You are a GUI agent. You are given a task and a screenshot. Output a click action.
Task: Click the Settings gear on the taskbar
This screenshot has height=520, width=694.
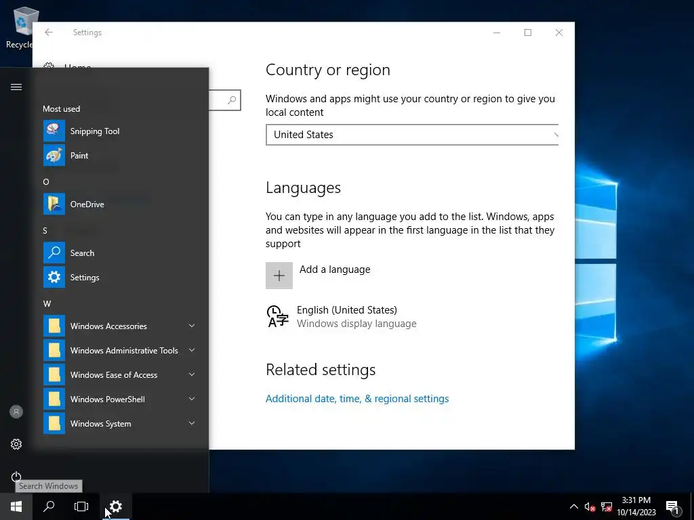115,506
